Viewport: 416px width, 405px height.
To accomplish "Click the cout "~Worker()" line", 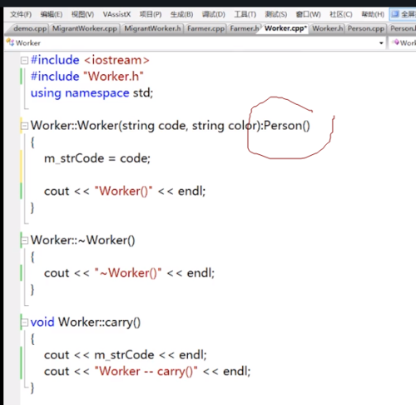I will click(x=129, y=273).
